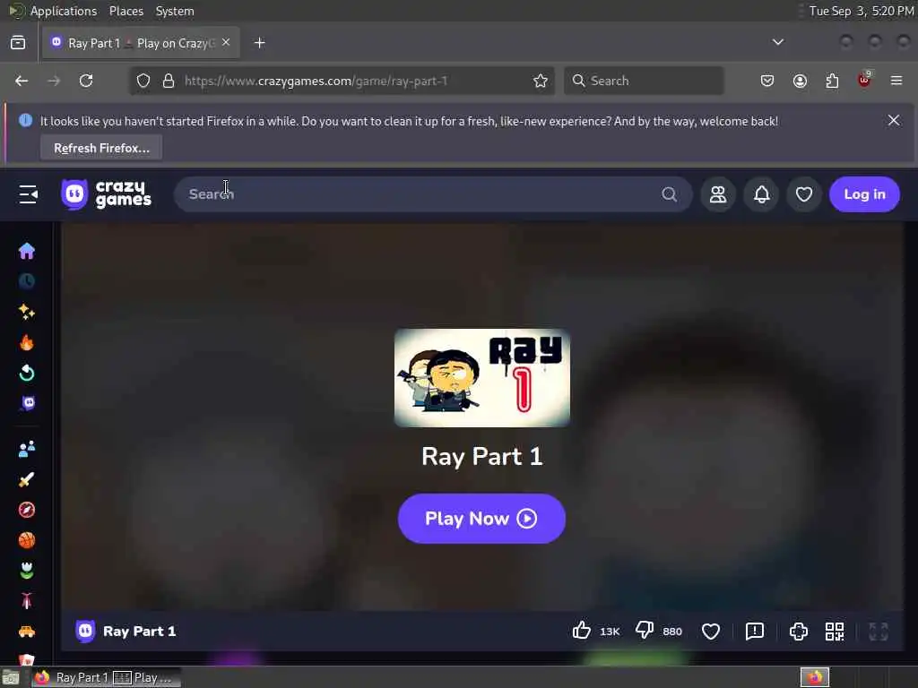Open Firefox View icon in tab bar
Viewport: 918px width, 688px height.
[x=18, y=43]
